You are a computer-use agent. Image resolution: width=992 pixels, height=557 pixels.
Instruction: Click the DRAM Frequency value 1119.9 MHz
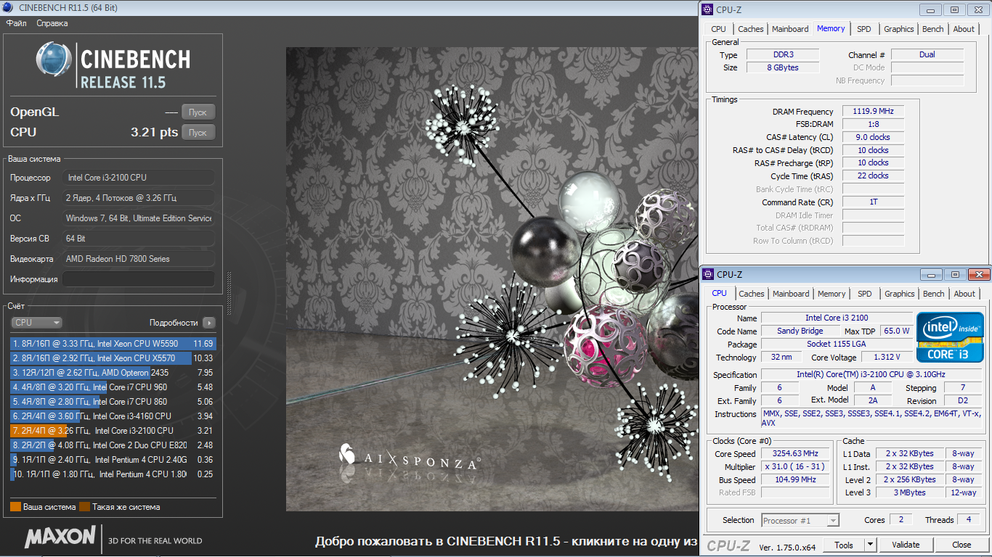click(x=873, y=112)
